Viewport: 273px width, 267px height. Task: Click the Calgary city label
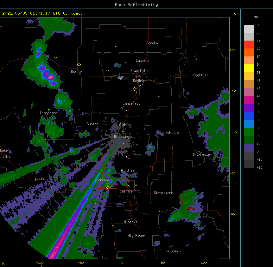click(126, 191)
